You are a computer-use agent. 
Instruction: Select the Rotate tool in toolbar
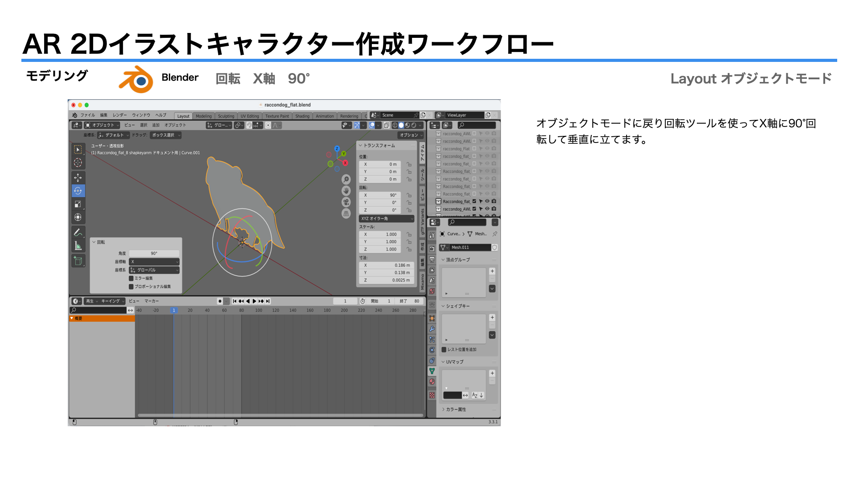(78, 191)
